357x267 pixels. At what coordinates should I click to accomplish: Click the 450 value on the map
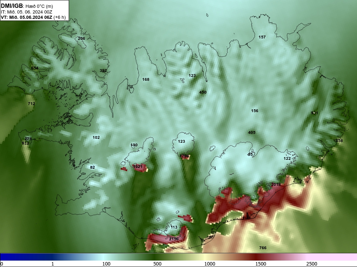coord(203,92)
